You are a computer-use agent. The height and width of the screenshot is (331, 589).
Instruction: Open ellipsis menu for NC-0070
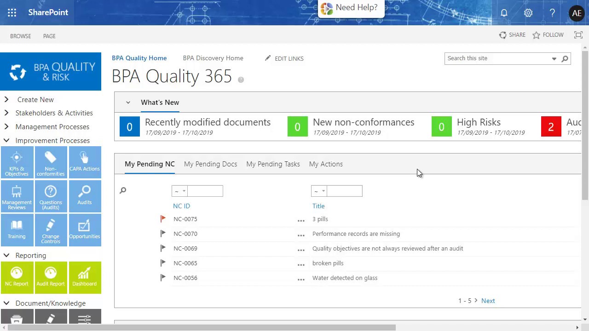click(301, 235)
